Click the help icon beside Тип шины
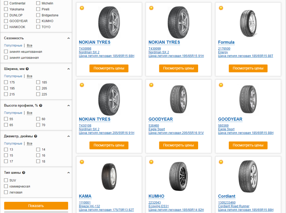Screen dimensions: 286x213 [24, 173]
